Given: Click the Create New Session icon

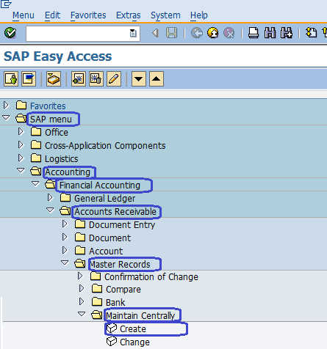Looking at the screenshot, I should [312, 33].
